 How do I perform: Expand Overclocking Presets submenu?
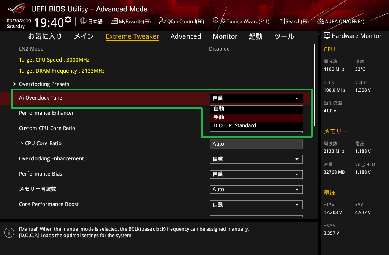44,84
